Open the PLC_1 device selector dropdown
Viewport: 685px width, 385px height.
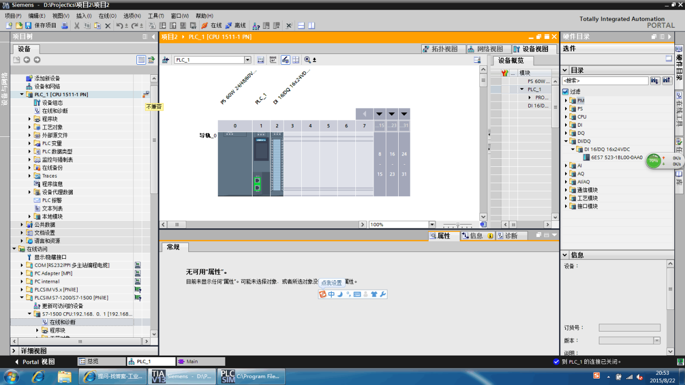click(x=247, y=60)
